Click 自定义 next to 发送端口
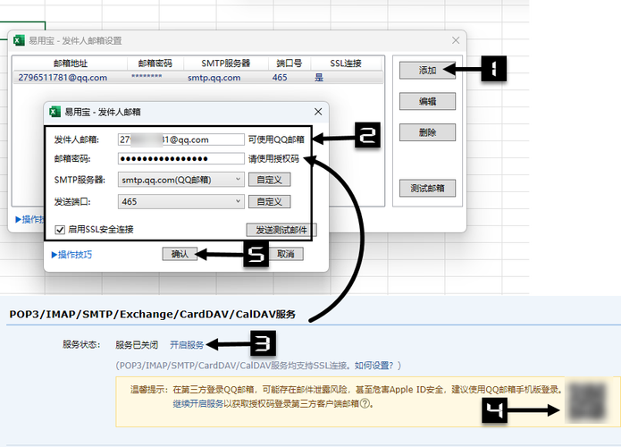Screen dimensions: 621x447 pyautogui.click(x=269, y=202)
